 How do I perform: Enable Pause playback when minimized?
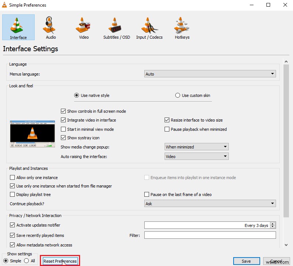[196, 129]
